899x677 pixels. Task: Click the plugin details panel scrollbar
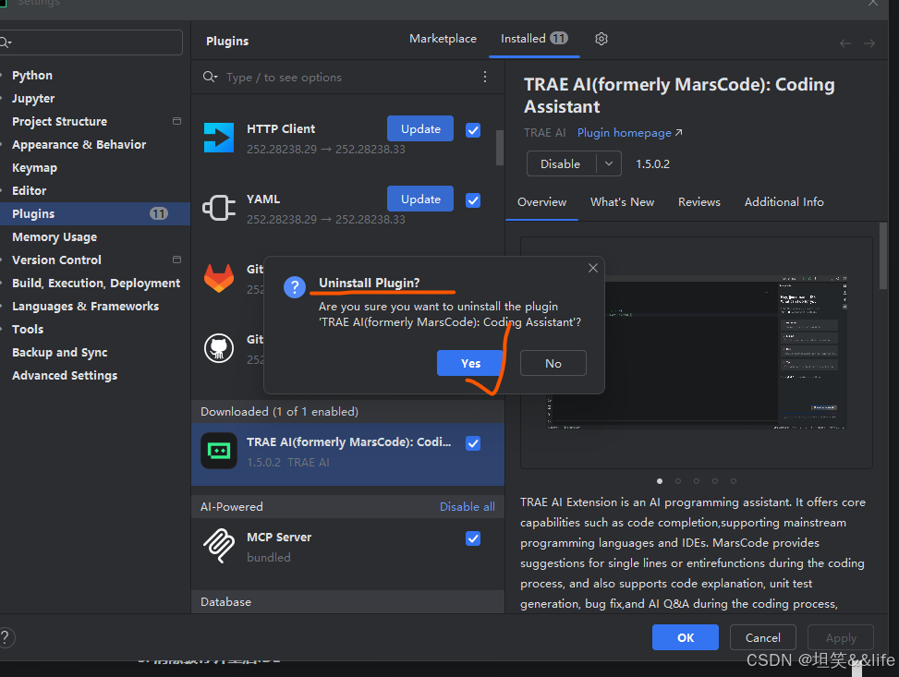pyautogui.click(x=883, y=256)
